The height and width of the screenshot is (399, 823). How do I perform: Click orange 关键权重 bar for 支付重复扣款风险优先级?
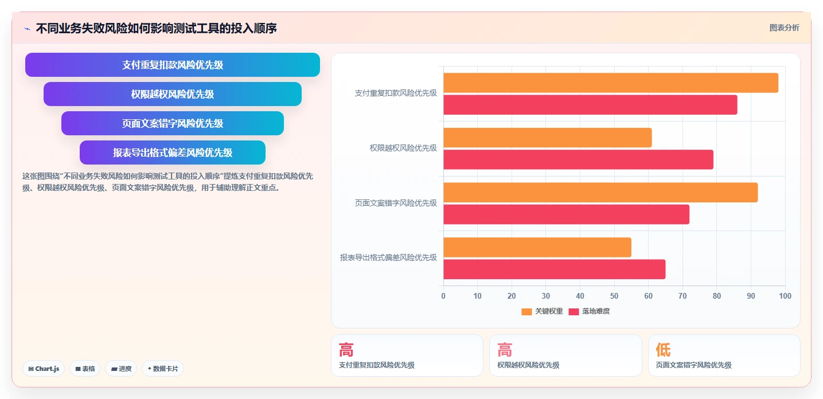(x=611, y=83)
